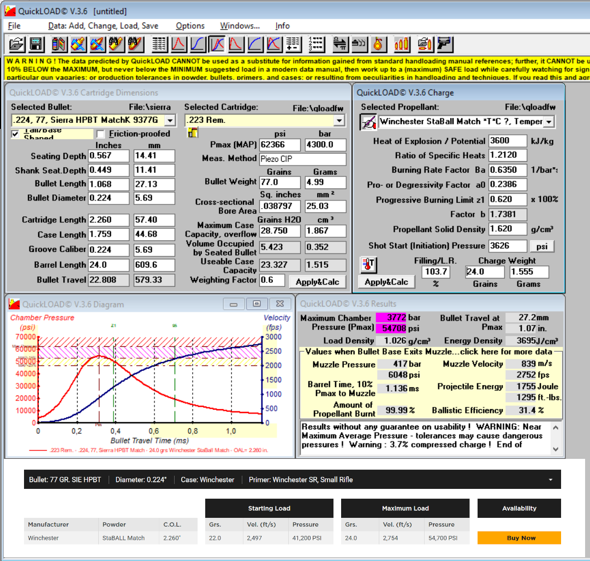The height and width of the screenshot is (561, 590).
Task: Click the red curve icon right of the table icon
Action: pyautogui.click(x=178, y=44)
